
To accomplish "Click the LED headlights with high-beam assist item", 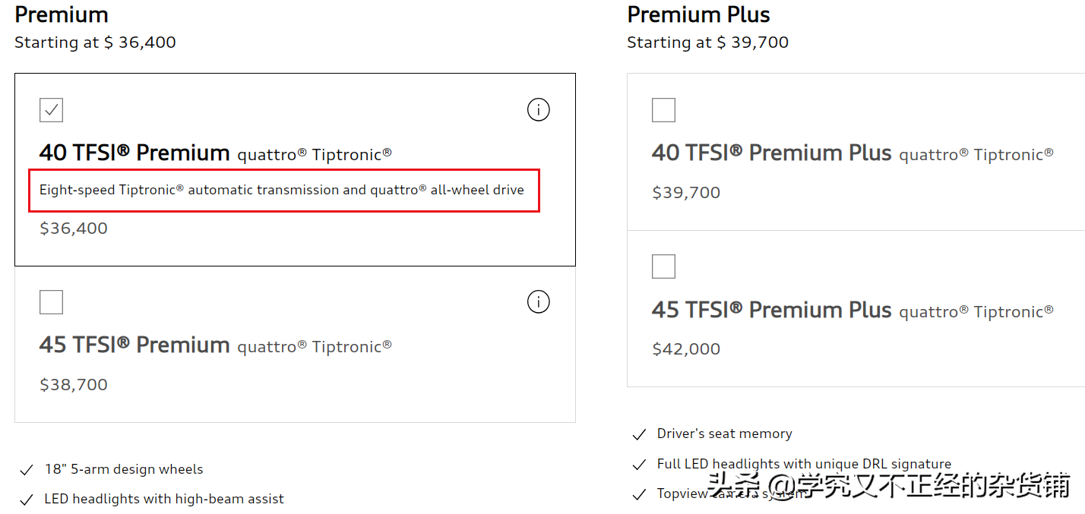I will click(164, 499).
